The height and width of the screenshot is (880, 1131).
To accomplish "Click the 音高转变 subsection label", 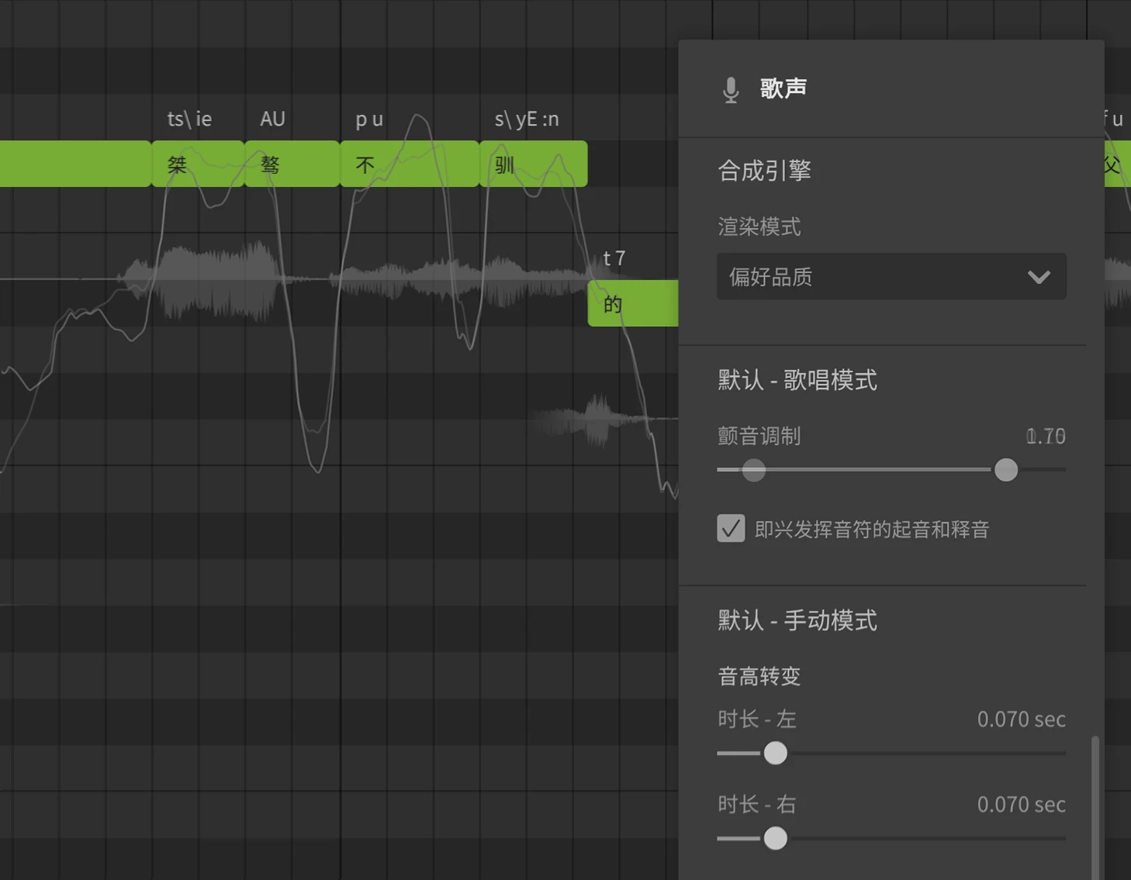I will [x=759, y=677].
